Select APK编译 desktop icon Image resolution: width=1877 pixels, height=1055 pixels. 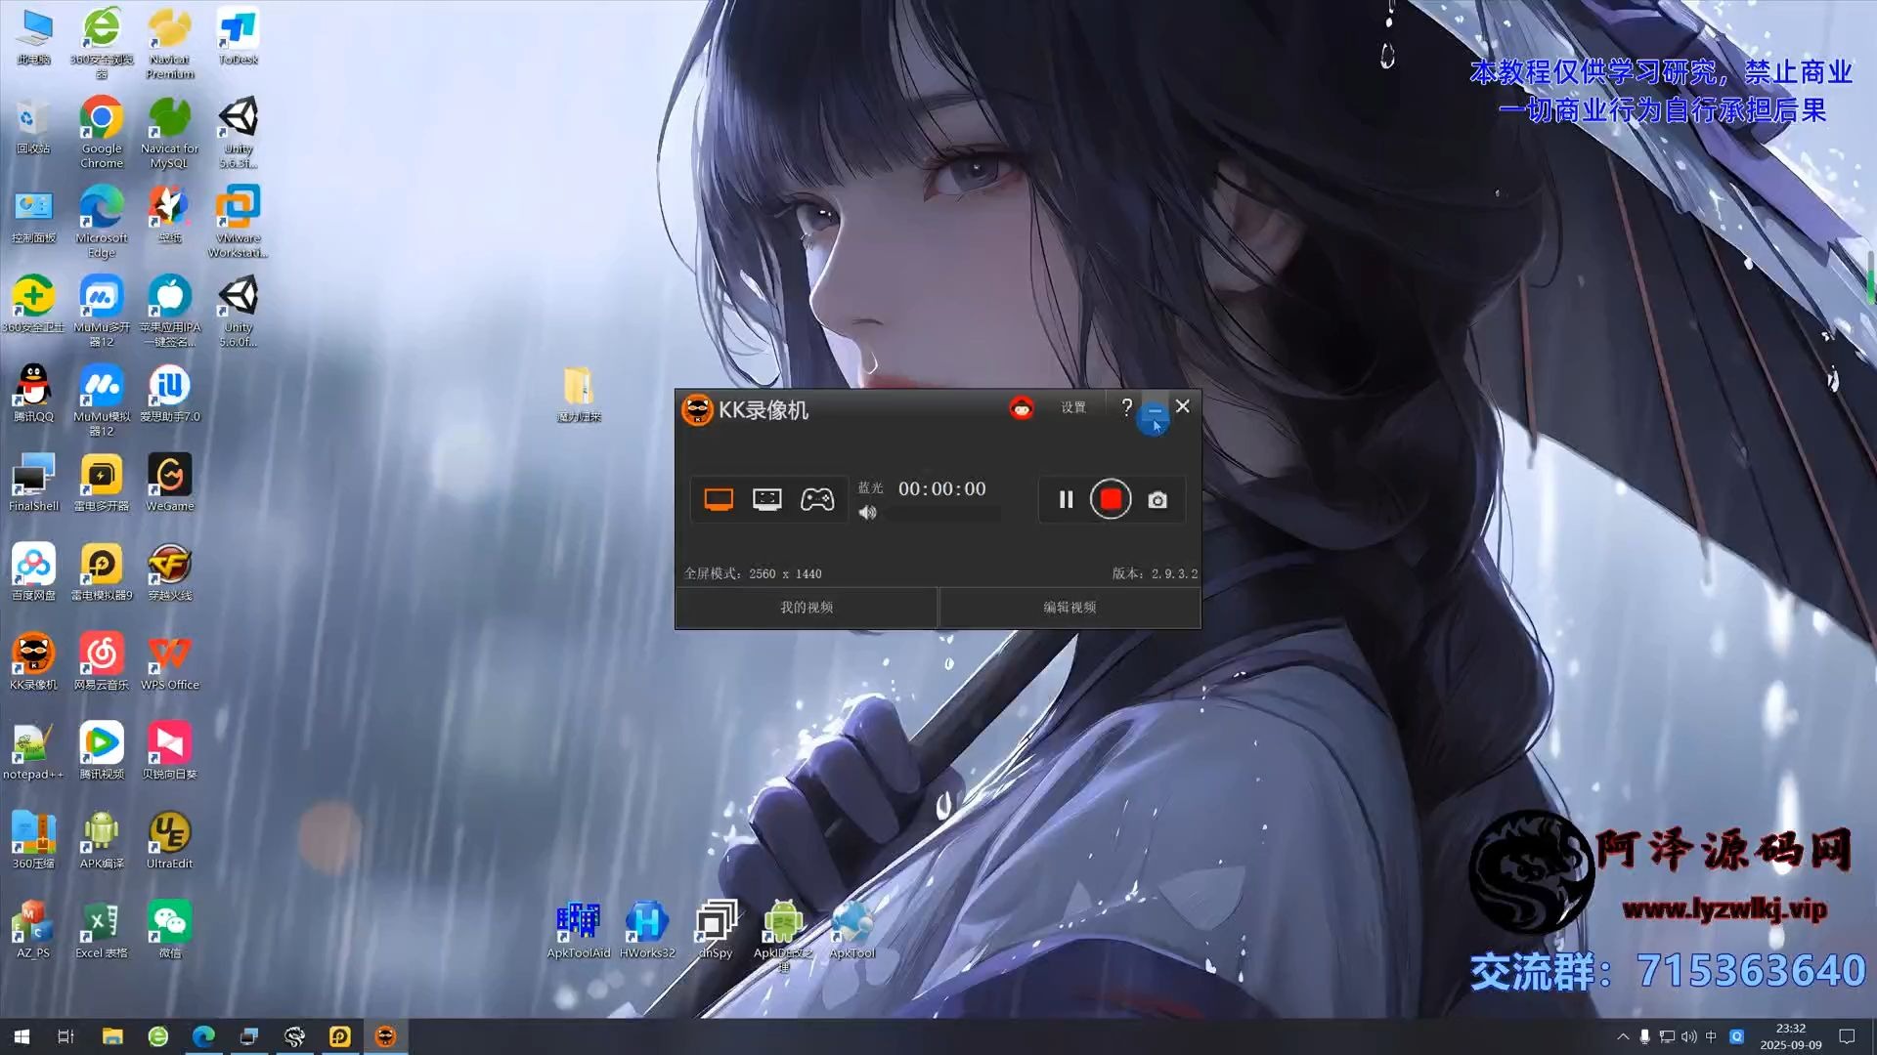click(102, 839)
